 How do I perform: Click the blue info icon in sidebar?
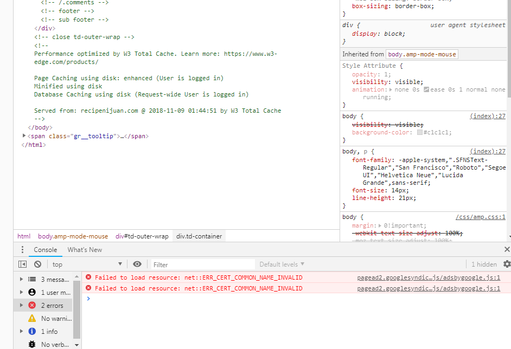(x=32, y=332)
